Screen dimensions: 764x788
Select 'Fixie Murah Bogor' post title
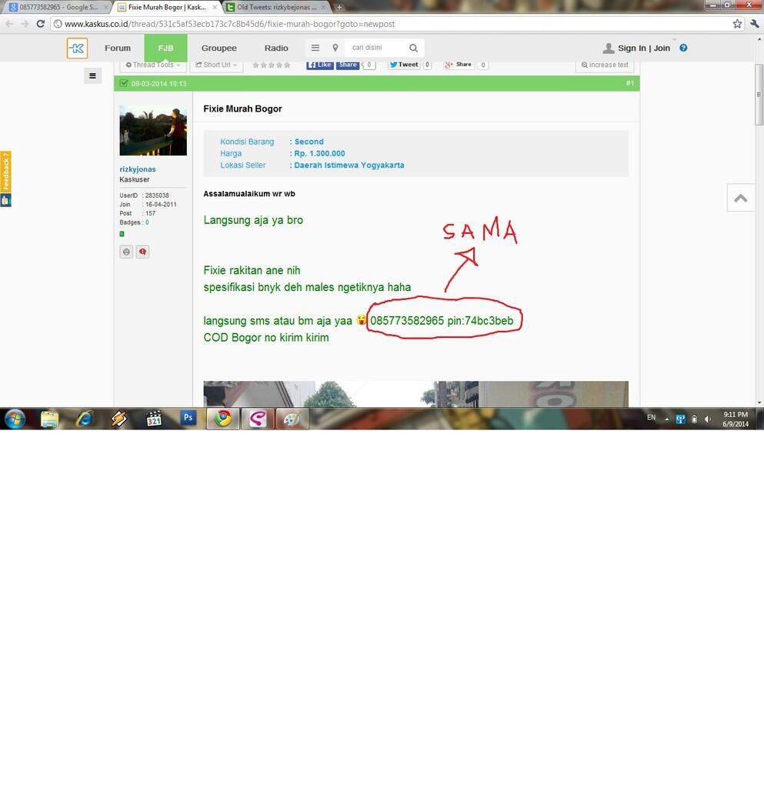(242, 109)
